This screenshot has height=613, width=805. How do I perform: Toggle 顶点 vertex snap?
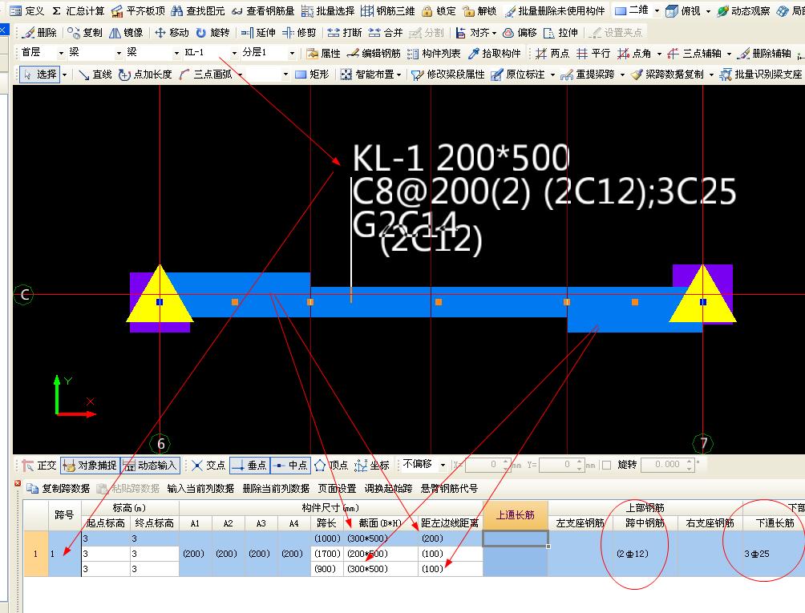(x=330, y=466)
